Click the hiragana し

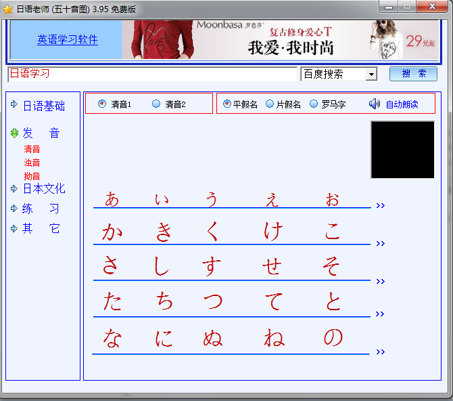[161, 266]
